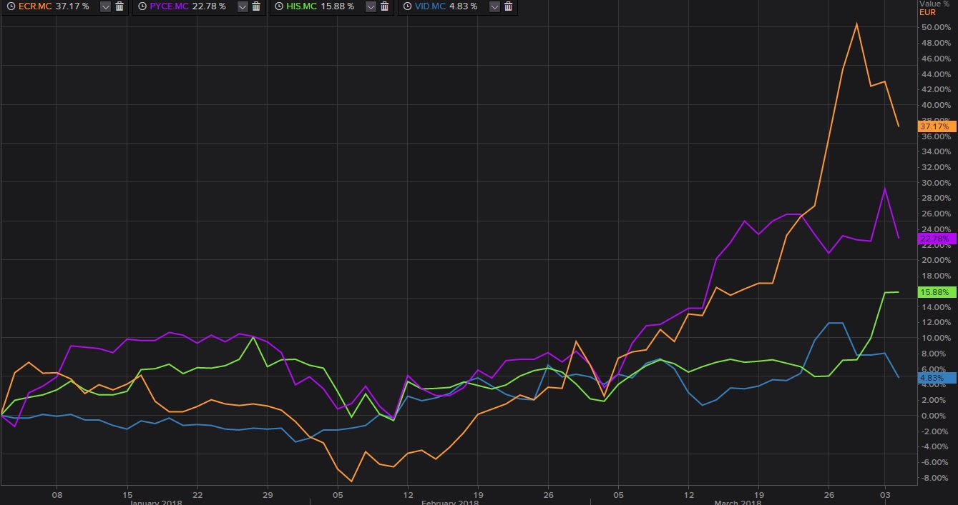958x505 pixels.
Task: Click the 'Value %' axis header
Action: coord(935,4)
